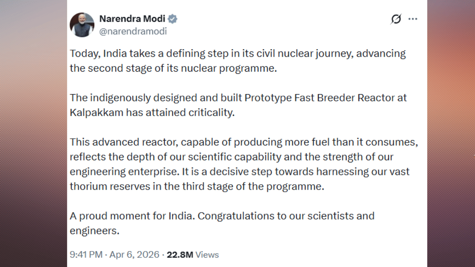This screenshot has height=267, width=475.
Task: Open the Narendra Modi display name link
Action: click(x=132, y=19)
